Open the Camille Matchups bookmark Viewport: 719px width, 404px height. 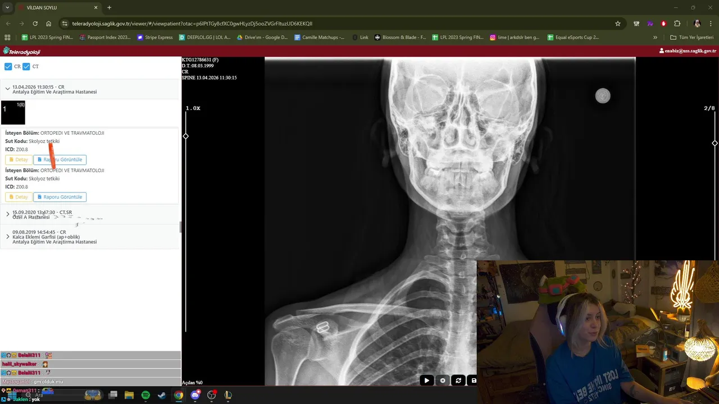(x=320, y=37)
